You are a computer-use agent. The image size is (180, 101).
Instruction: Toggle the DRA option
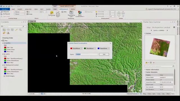(64, 12)
